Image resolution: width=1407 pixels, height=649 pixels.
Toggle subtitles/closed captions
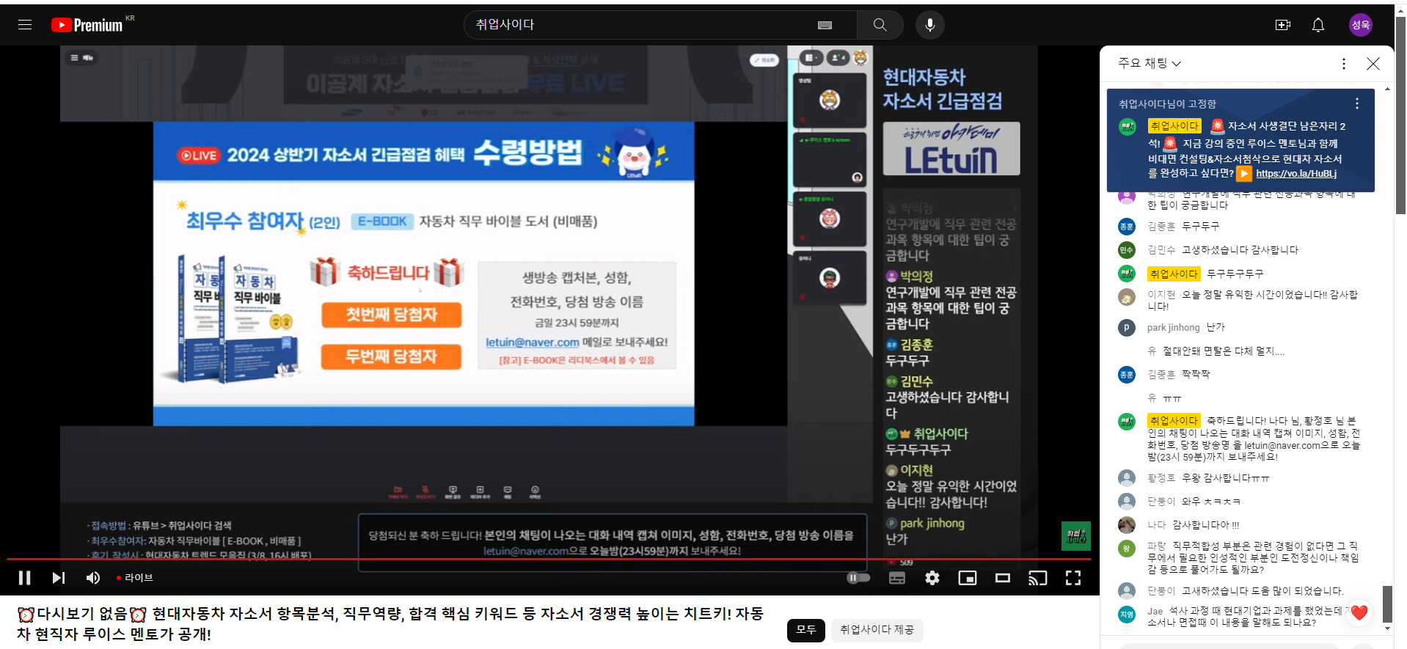pos(897,578)
